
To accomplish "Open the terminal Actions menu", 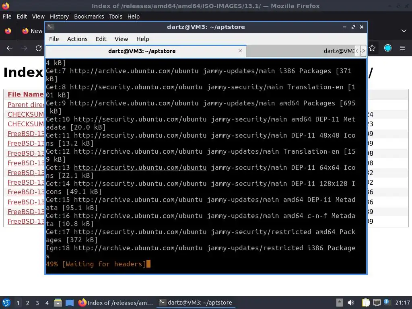I will (77, 39).
